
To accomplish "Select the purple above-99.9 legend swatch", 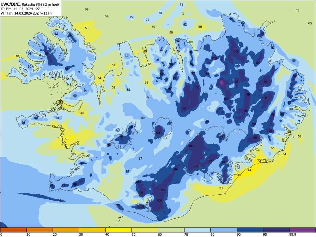I will point(302,230).
